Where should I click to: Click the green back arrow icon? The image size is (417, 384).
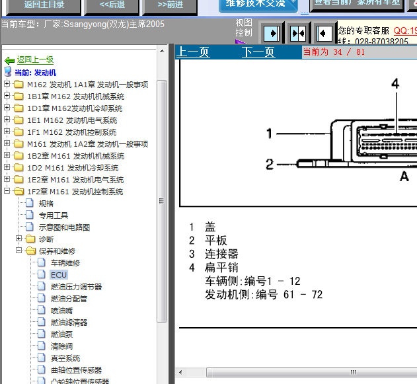9,60
